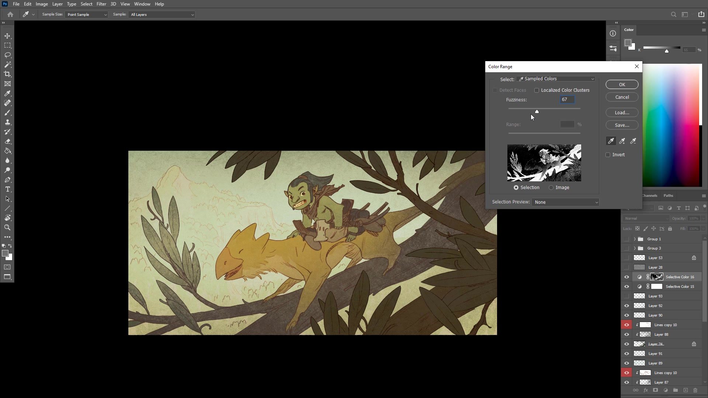Switch to the Paths tab
The width and height of the screenshot is (708, 398).
click(x=668, y=195)
